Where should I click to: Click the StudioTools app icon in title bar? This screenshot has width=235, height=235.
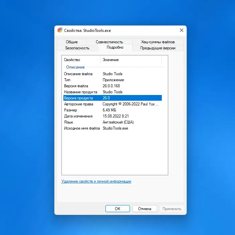[60, 30]
